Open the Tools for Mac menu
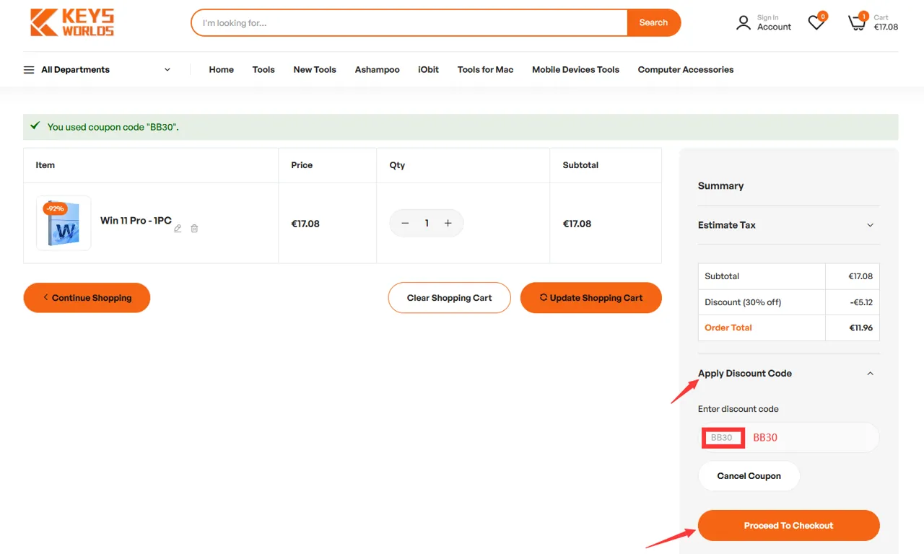 point(486,70)
